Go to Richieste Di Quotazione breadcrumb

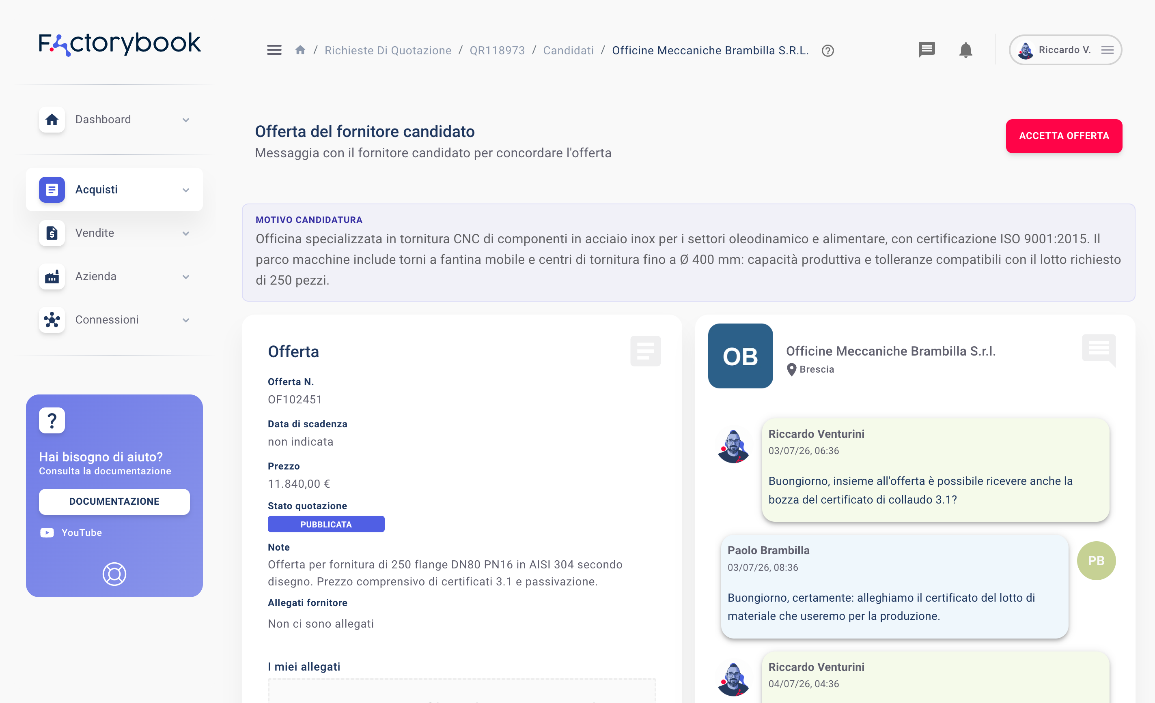[x=388, y=50]
